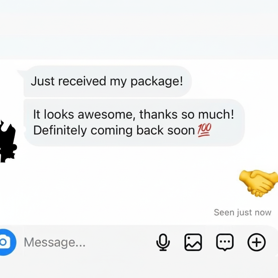Open the sticker speech-bubble icon

click(225, 242)
